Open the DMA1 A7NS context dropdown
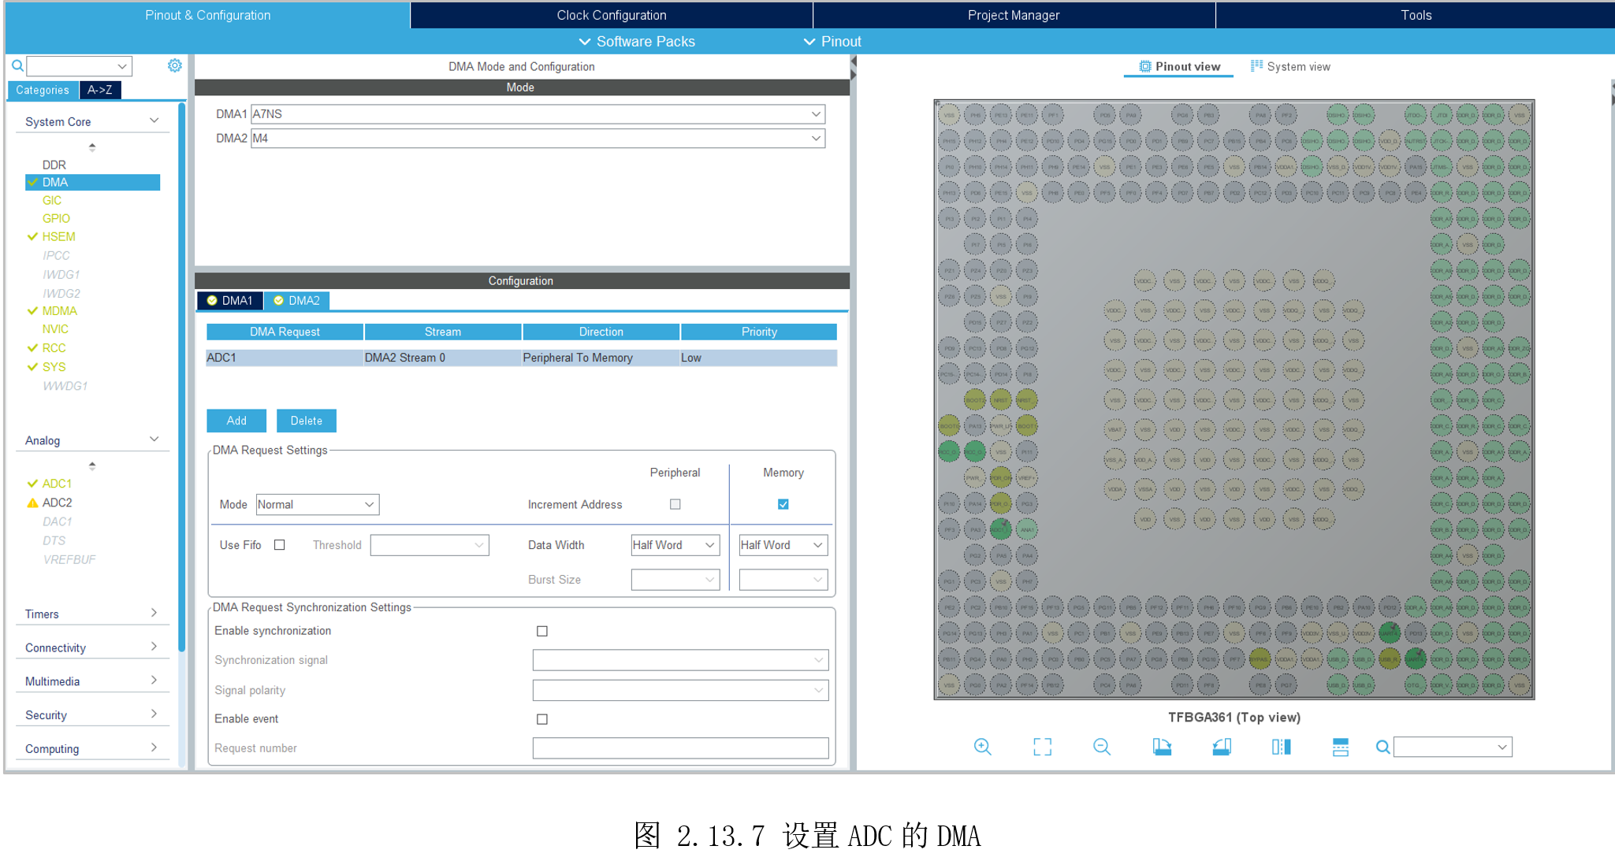The height and width of the screenshot is (857, 1615). coord(538,114)
